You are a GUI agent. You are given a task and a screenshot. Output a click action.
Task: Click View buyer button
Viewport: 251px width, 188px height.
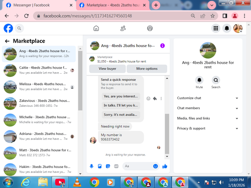(x=107, y=69)
